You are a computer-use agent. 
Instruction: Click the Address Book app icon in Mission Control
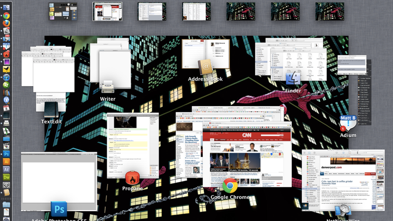205,67
